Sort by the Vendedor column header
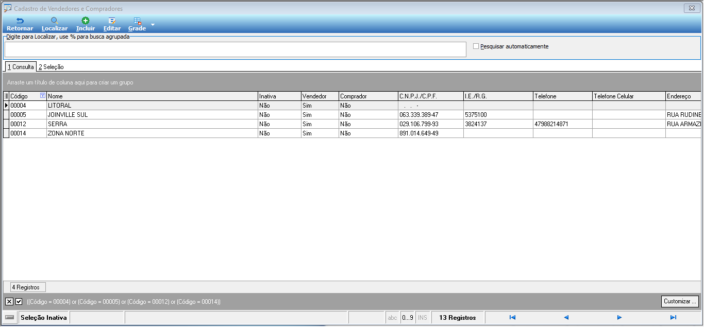 click(x=320, y=96)
